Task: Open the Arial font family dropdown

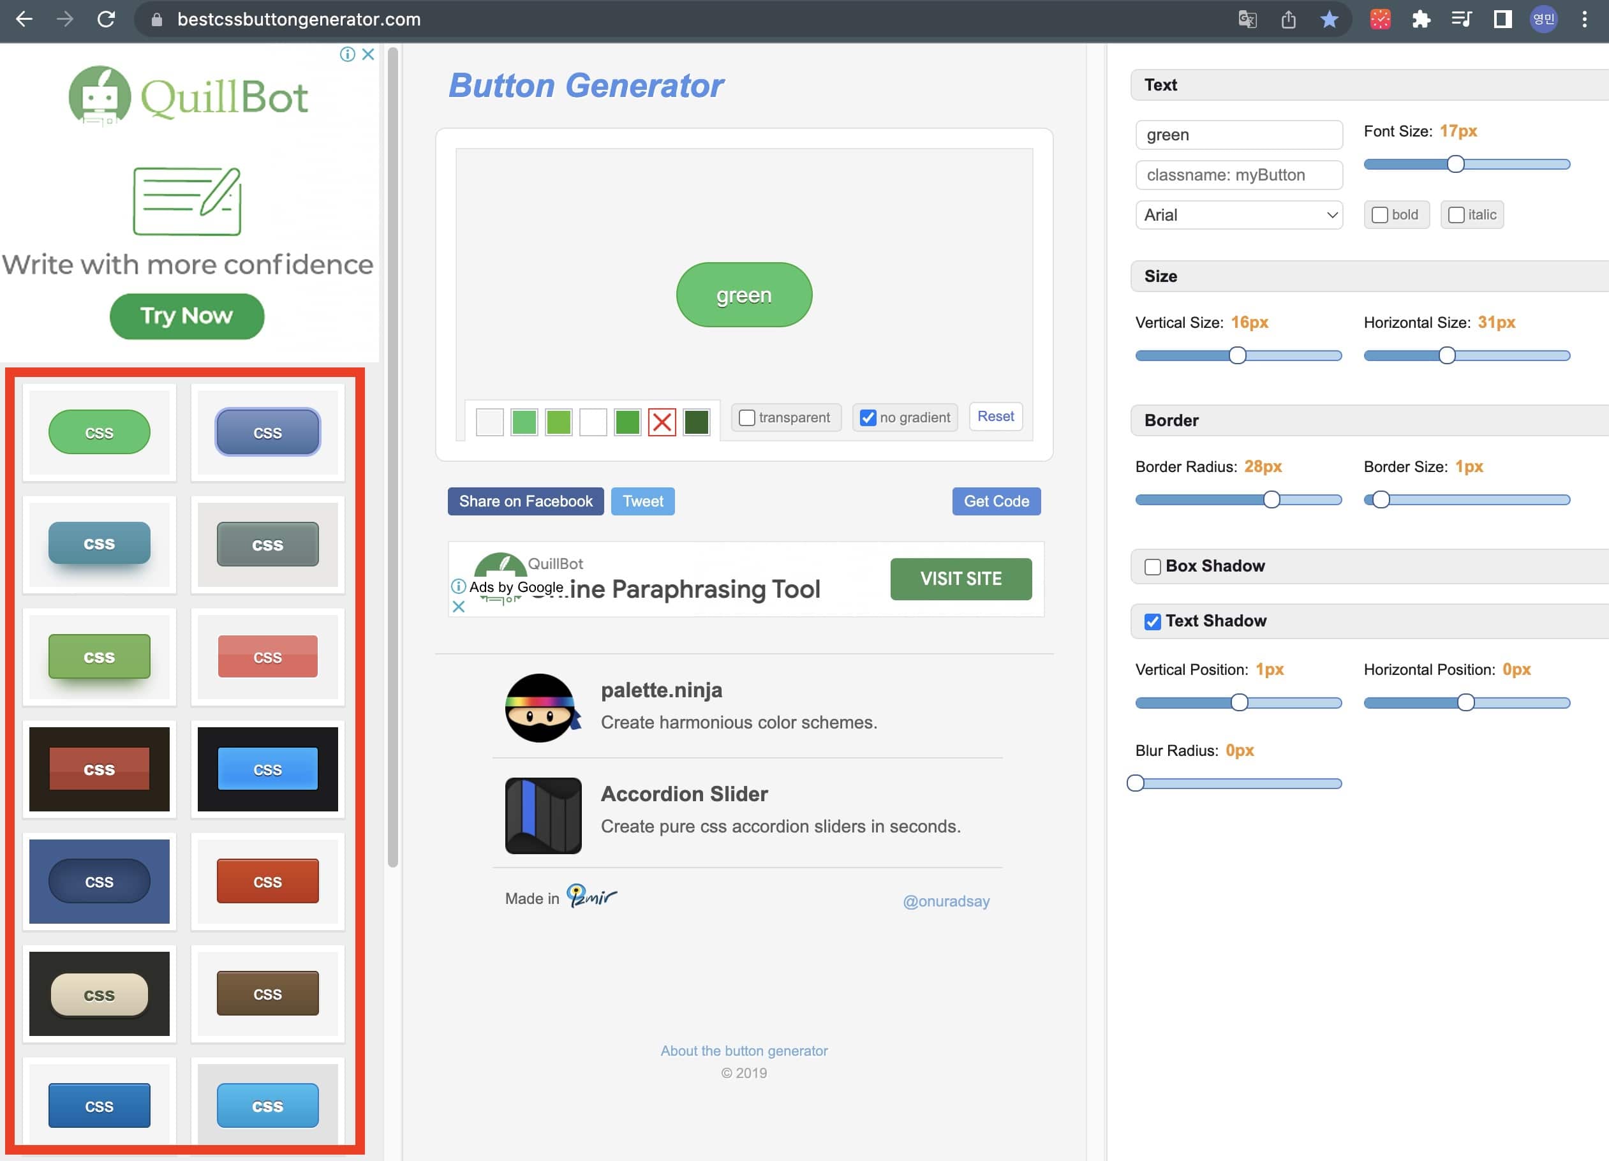Action: [1238, 215]
